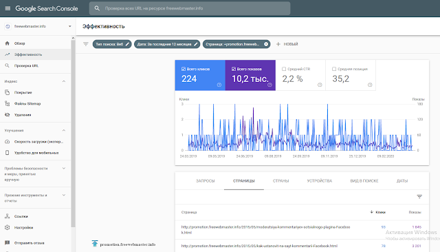This screenshot has width=440, height=252.
Task: Expand the Проблемы безопасности section
Action: pyautogui.click(x=64, y=169)
